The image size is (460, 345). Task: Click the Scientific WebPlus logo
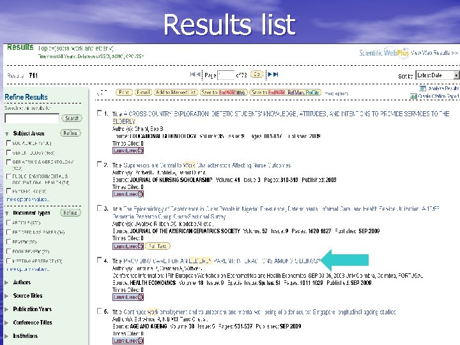(384, 53)
